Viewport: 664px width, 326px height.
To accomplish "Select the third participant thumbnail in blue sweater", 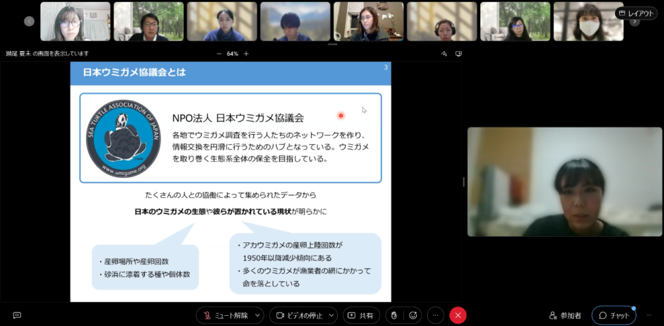I will coord(222,21).
